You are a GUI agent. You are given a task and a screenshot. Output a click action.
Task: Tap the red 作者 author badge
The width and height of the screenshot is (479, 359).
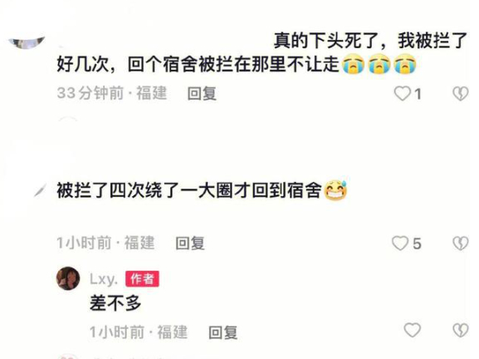[x=142, y=279]
